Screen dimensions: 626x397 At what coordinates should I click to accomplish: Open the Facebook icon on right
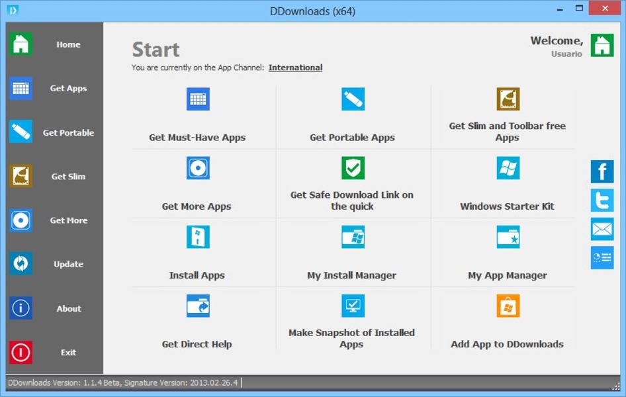tap(602, 171)
